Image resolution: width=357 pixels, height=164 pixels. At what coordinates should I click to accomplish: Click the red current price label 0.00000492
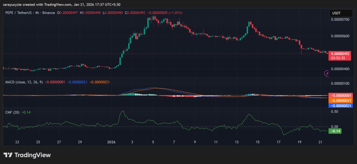pos(340,54)
